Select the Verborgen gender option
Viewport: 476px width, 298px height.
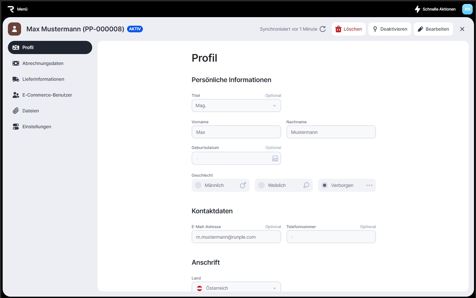pos(347,185)
